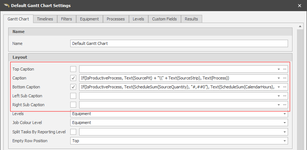Open the Job Colour Level dropdown

[x=285, y=123]
